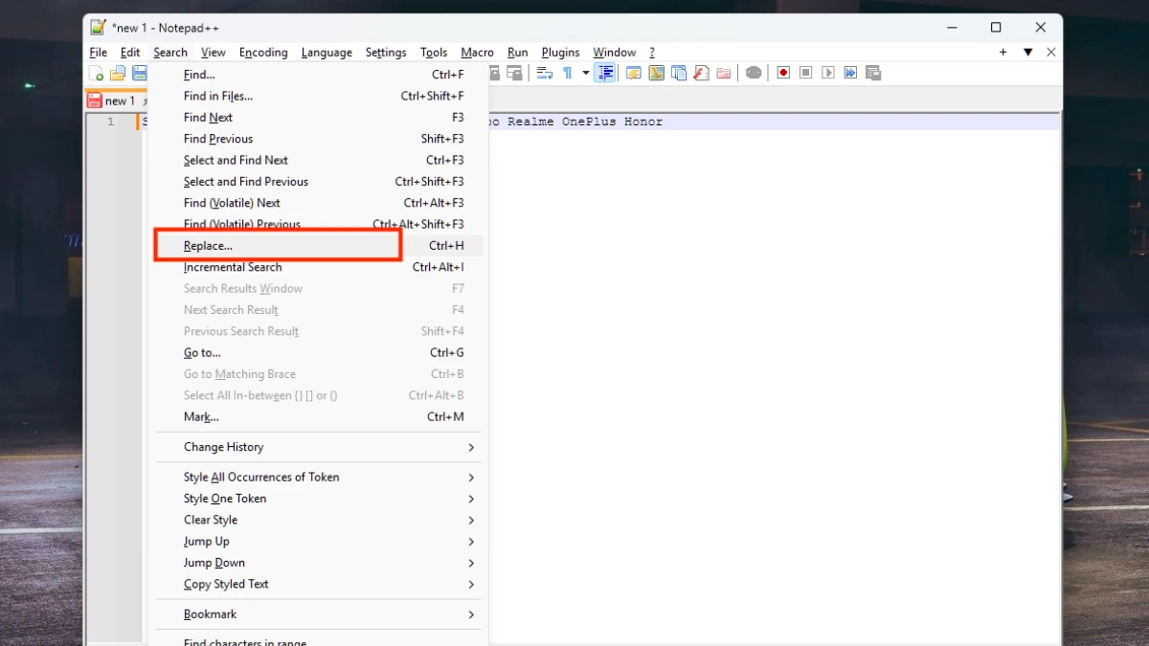Toggle the Monitoring eye icon
The image size is (1149, 646).
click(x=754, y=73)
